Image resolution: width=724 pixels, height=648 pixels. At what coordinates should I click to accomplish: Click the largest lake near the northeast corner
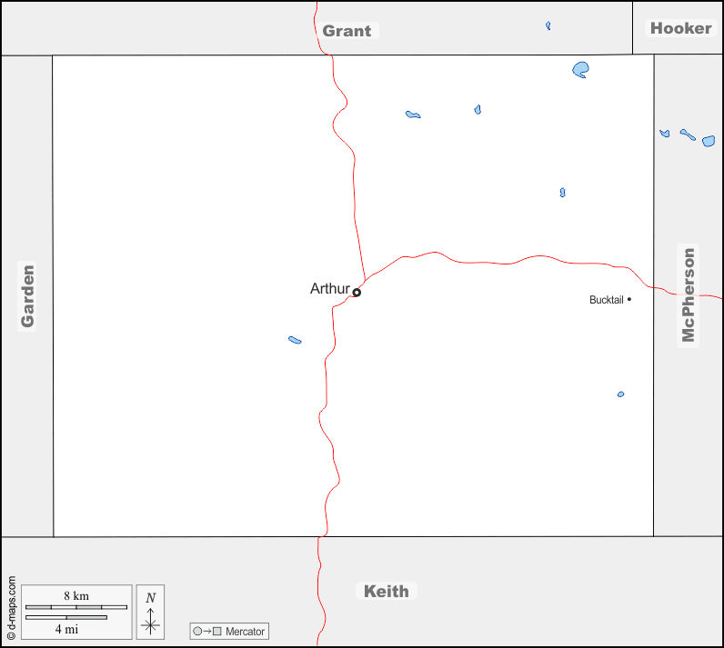click(581, 69)
